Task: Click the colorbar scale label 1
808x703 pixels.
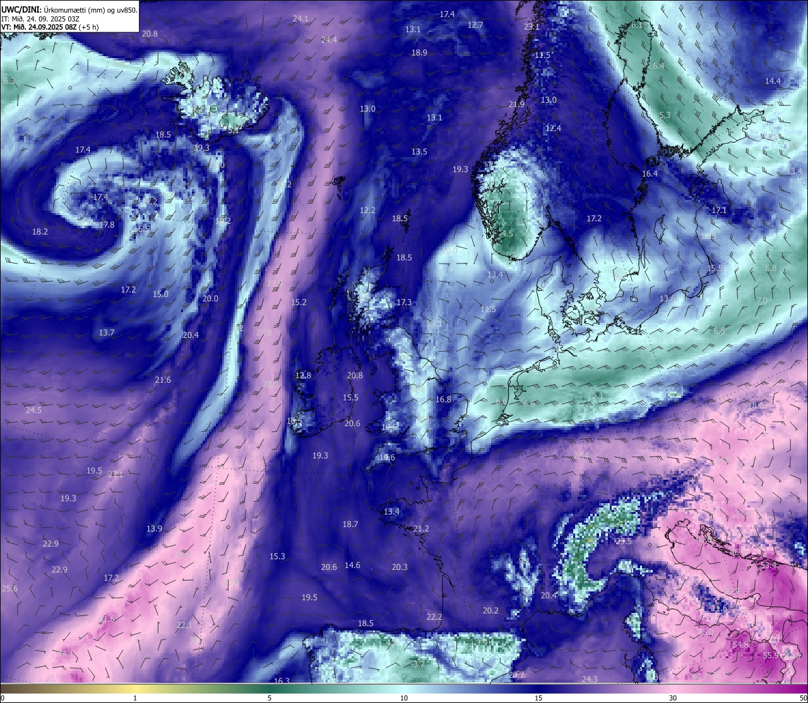Action: tap(135, 698)
